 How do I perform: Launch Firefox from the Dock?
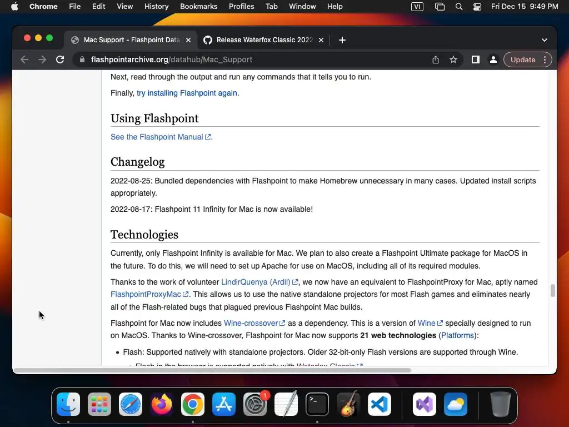point(162,404)
